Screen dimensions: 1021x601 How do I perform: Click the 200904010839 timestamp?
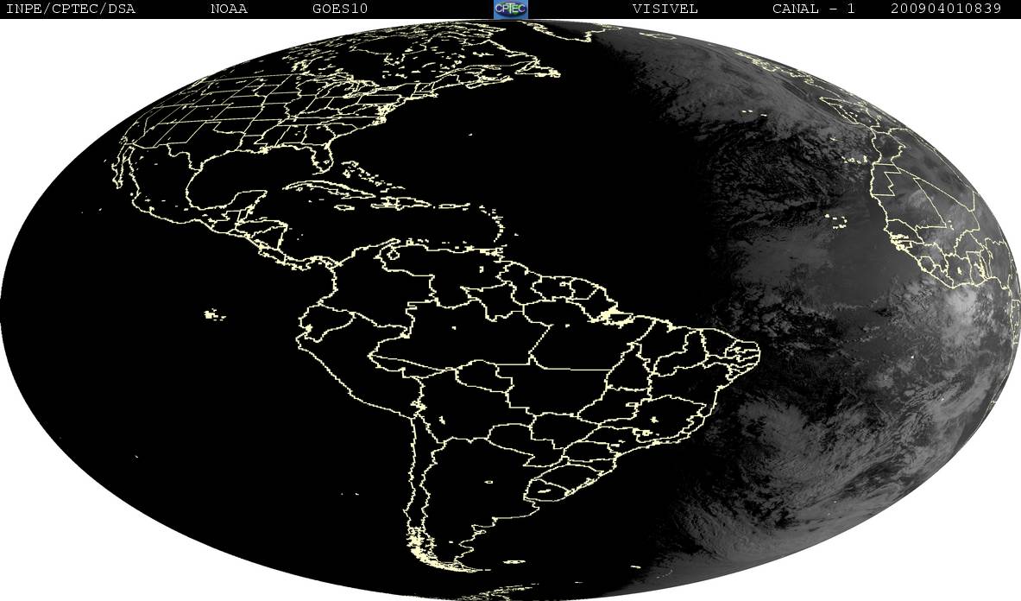pos(945,9)
